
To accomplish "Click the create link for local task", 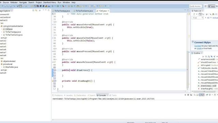I will [x=199, y=49].
